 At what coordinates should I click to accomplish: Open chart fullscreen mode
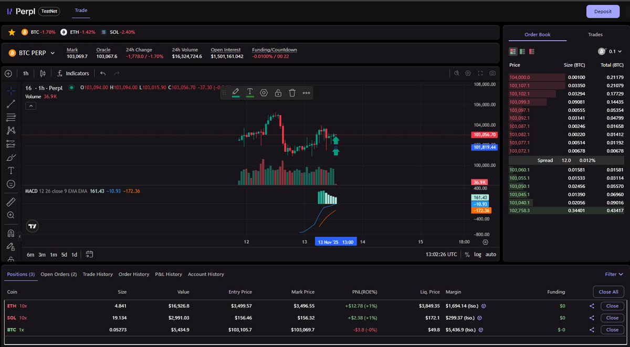click(480, 73)
